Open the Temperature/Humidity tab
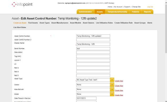The image size is (167, 102). point(117,12)
